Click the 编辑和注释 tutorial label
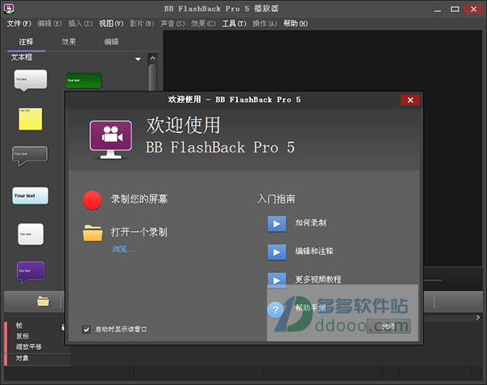Viewport: 487px width, 385px height. pos(314,251)
